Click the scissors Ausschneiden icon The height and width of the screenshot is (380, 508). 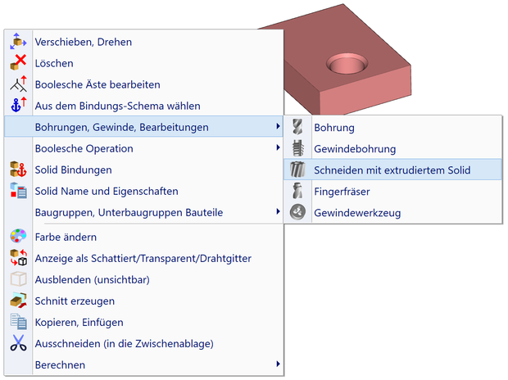[x=18, y=343]
